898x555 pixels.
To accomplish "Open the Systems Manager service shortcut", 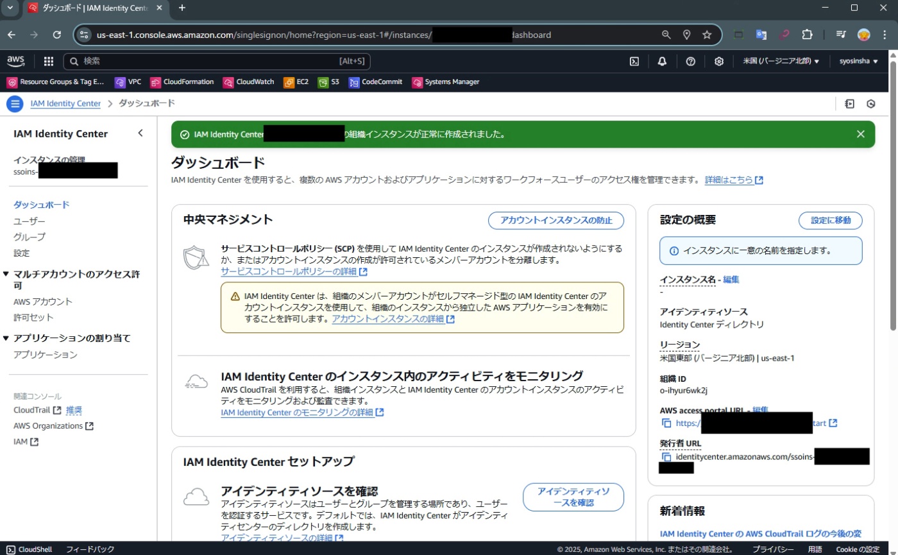I will tap(446, 82).
